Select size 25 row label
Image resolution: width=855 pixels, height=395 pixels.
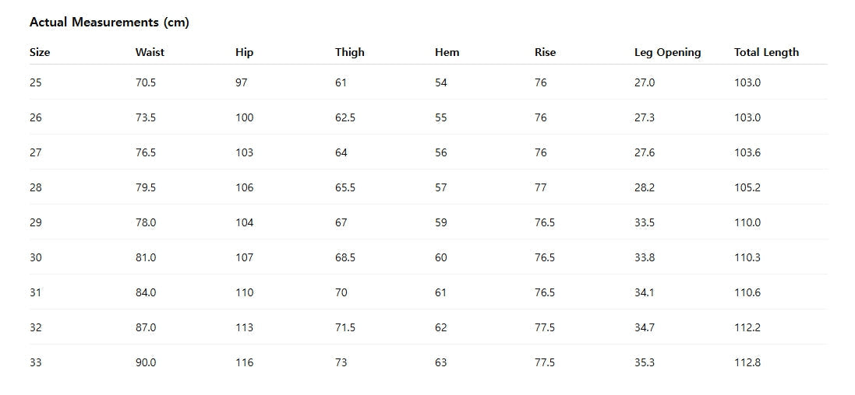tap(36, 82)
